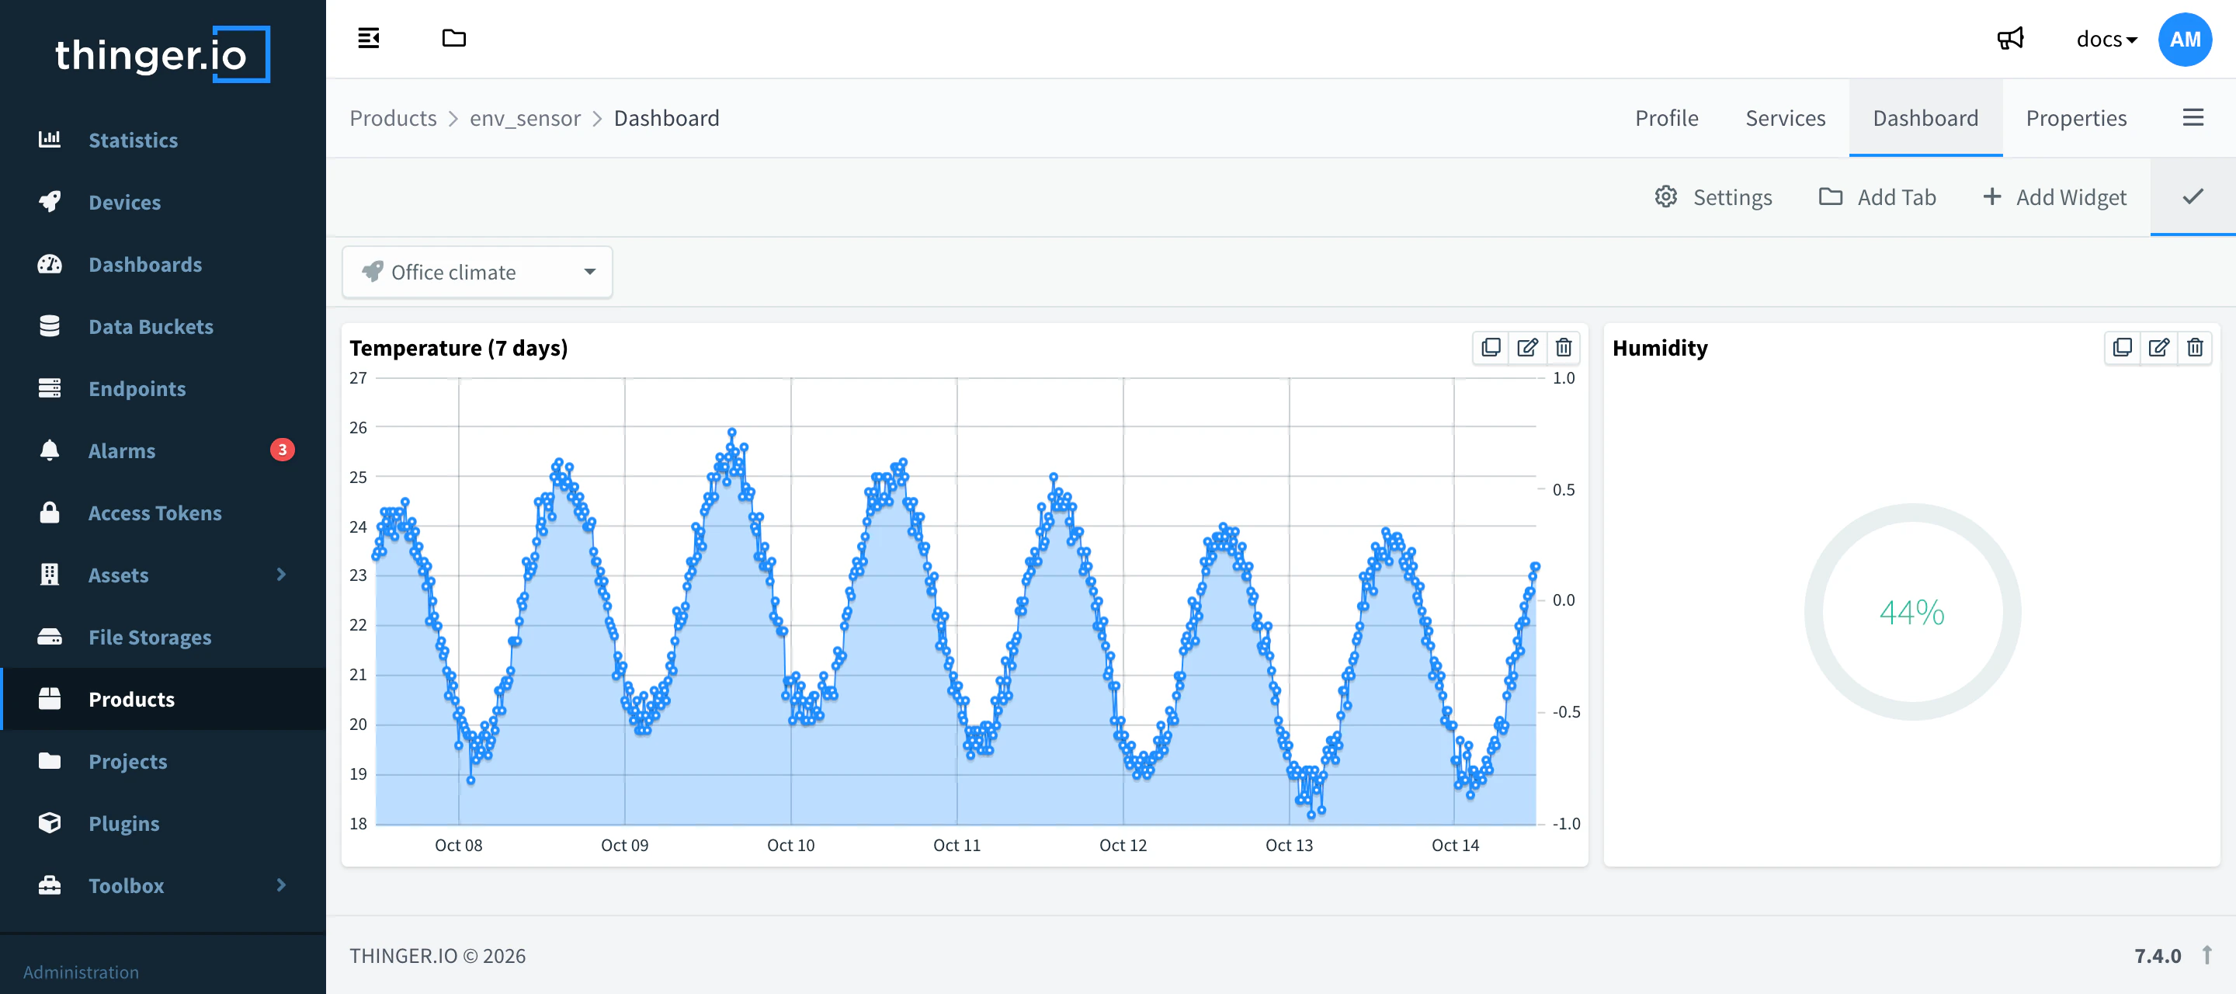
Task: Go to env_sensor breadcrumb link
Action: [x=525, y=118]
